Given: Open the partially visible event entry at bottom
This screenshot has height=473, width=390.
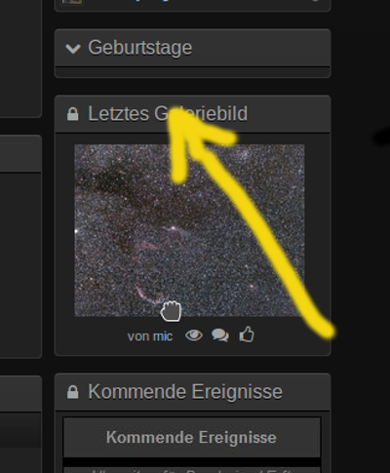Looking at the screenshot, I should (x=192, y=470).
